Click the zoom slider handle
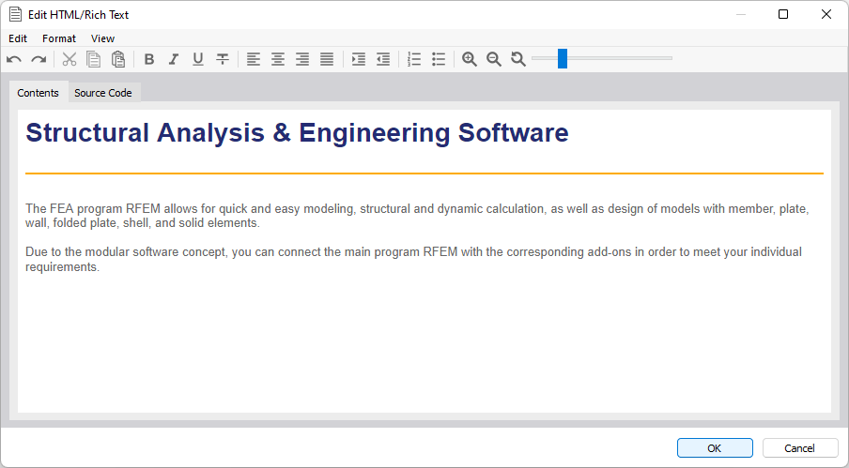 tap(563, 58)
